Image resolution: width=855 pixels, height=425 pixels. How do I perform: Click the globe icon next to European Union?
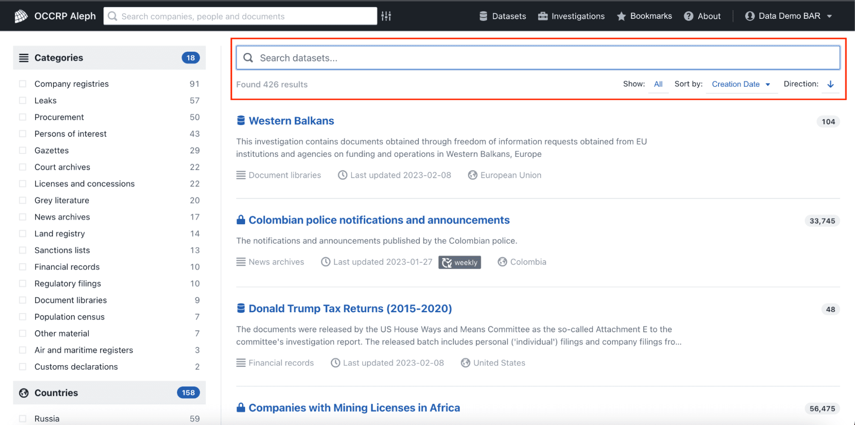pos(473,175)
